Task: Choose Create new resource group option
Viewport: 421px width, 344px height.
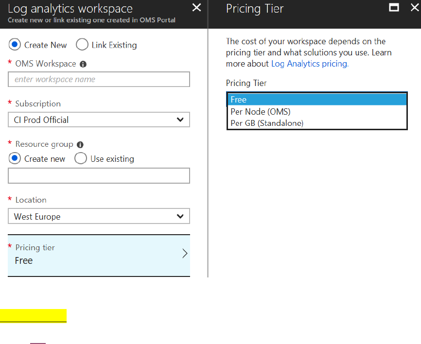Action: 15,158
